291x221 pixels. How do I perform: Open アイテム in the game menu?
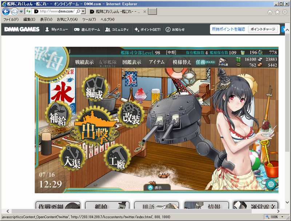[x=157, y=62]
